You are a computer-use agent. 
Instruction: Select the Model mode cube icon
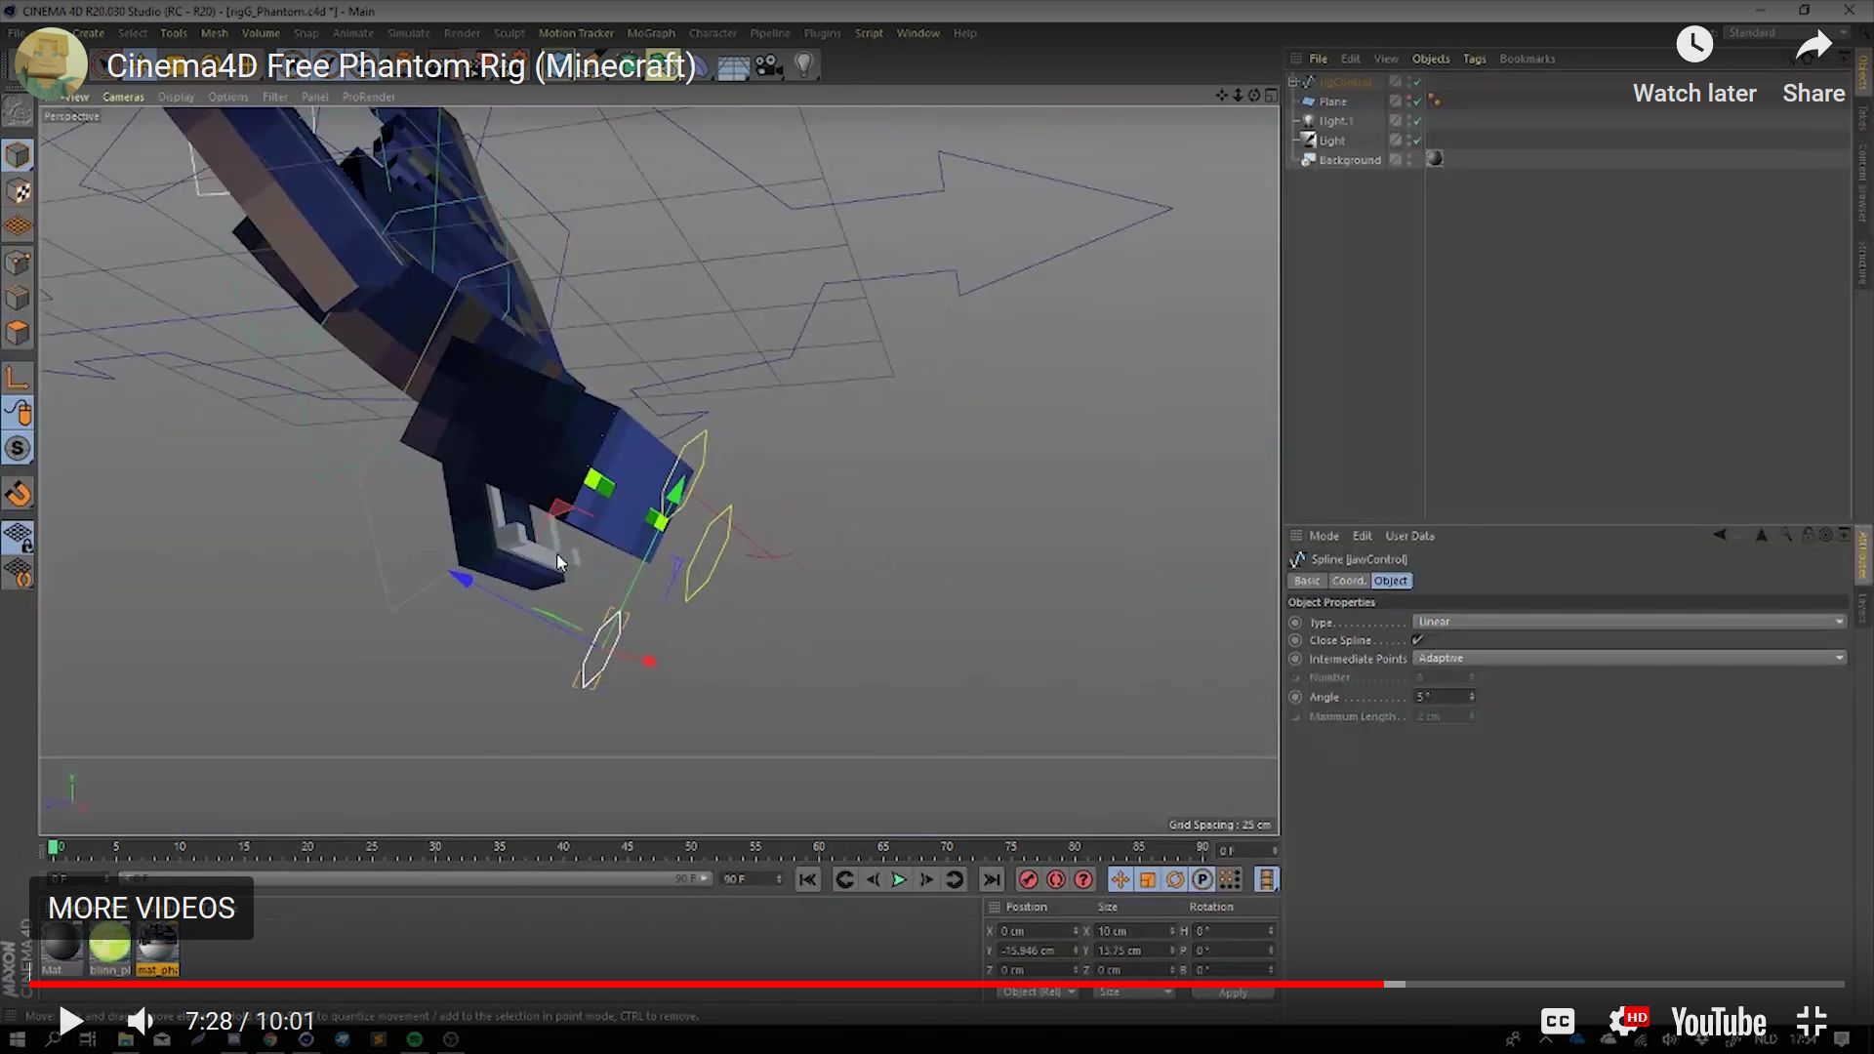click(19, 155)
